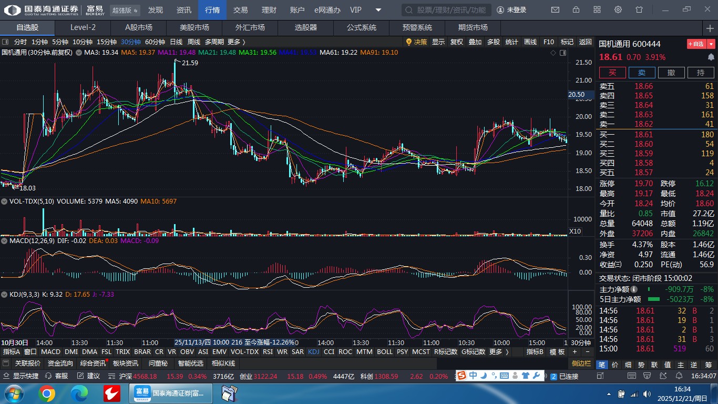Open the skin theme shirt icon
Viewport: 718px width, 404px height.
point(639,10)
